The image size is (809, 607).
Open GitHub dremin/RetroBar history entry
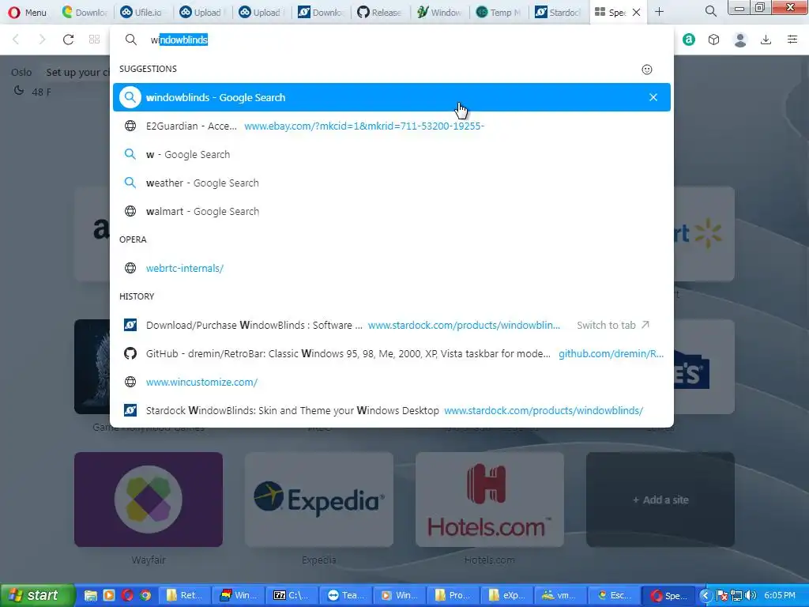coord(392,353)
